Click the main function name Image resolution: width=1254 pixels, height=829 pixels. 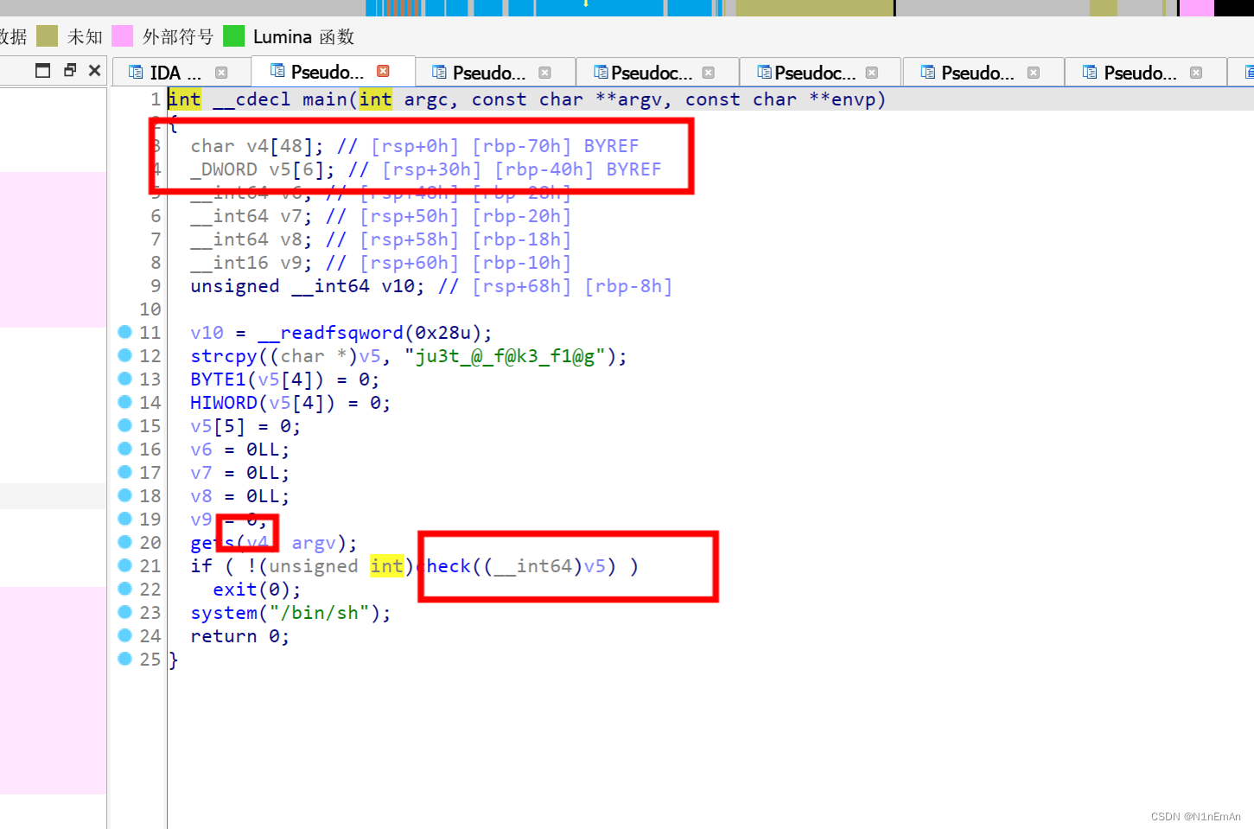325,99
